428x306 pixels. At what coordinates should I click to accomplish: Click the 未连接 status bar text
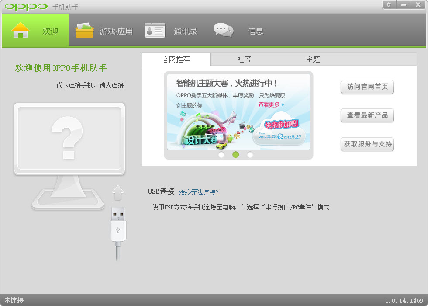pyautogui.click(x=14, y=300)
